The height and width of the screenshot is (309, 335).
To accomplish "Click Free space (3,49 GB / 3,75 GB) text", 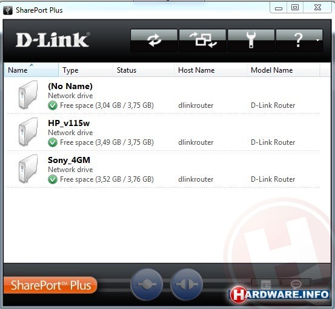I will click(x=107, y=142).
